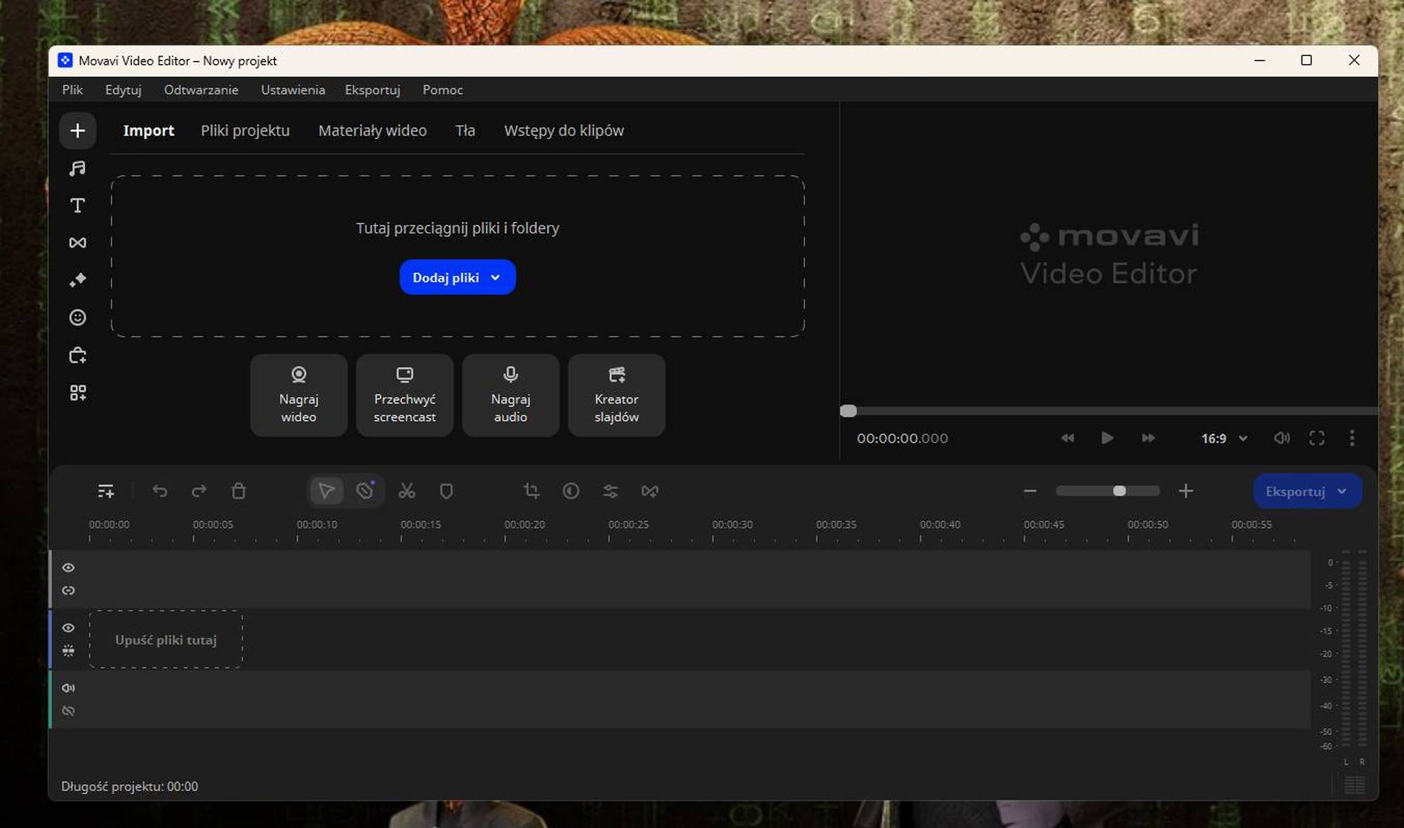Adjust the timeline zoom slider handle

tap(1120, 491)
